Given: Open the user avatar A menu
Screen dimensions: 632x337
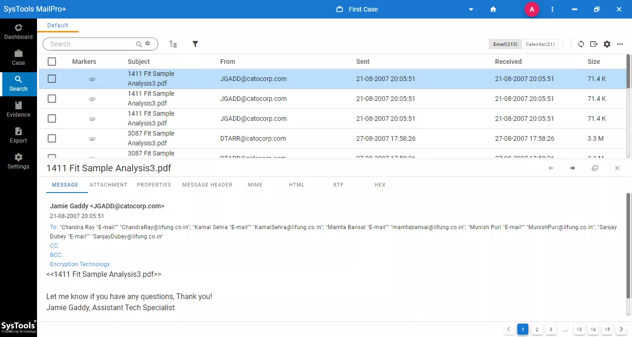Looking at the screenshot, I should (532, 9).
